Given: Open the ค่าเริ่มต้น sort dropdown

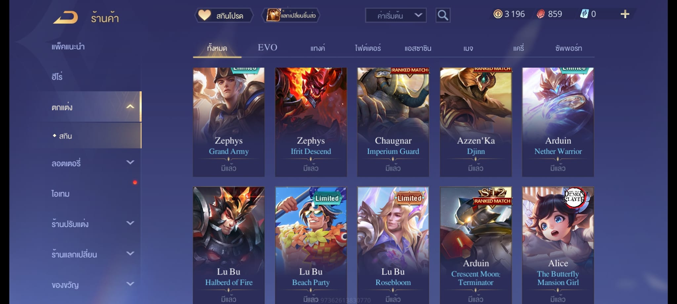Looking at the screenshot, I should [x=396, y=15].
